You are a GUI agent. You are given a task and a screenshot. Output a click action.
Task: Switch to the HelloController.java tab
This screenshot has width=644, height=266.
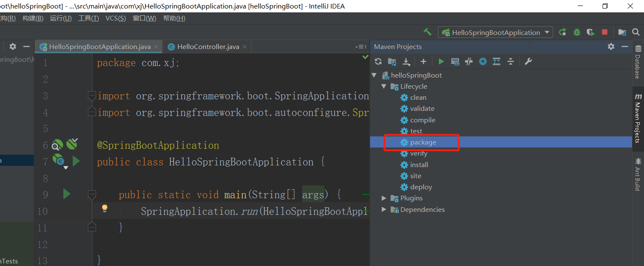(x=208, y=47)
